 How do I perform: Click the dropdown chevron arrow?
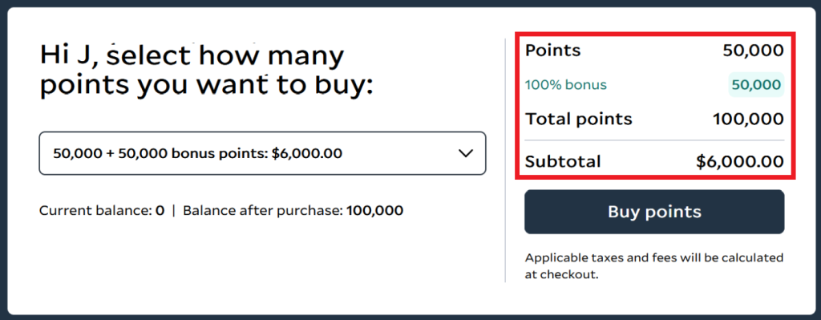point(466,153)
